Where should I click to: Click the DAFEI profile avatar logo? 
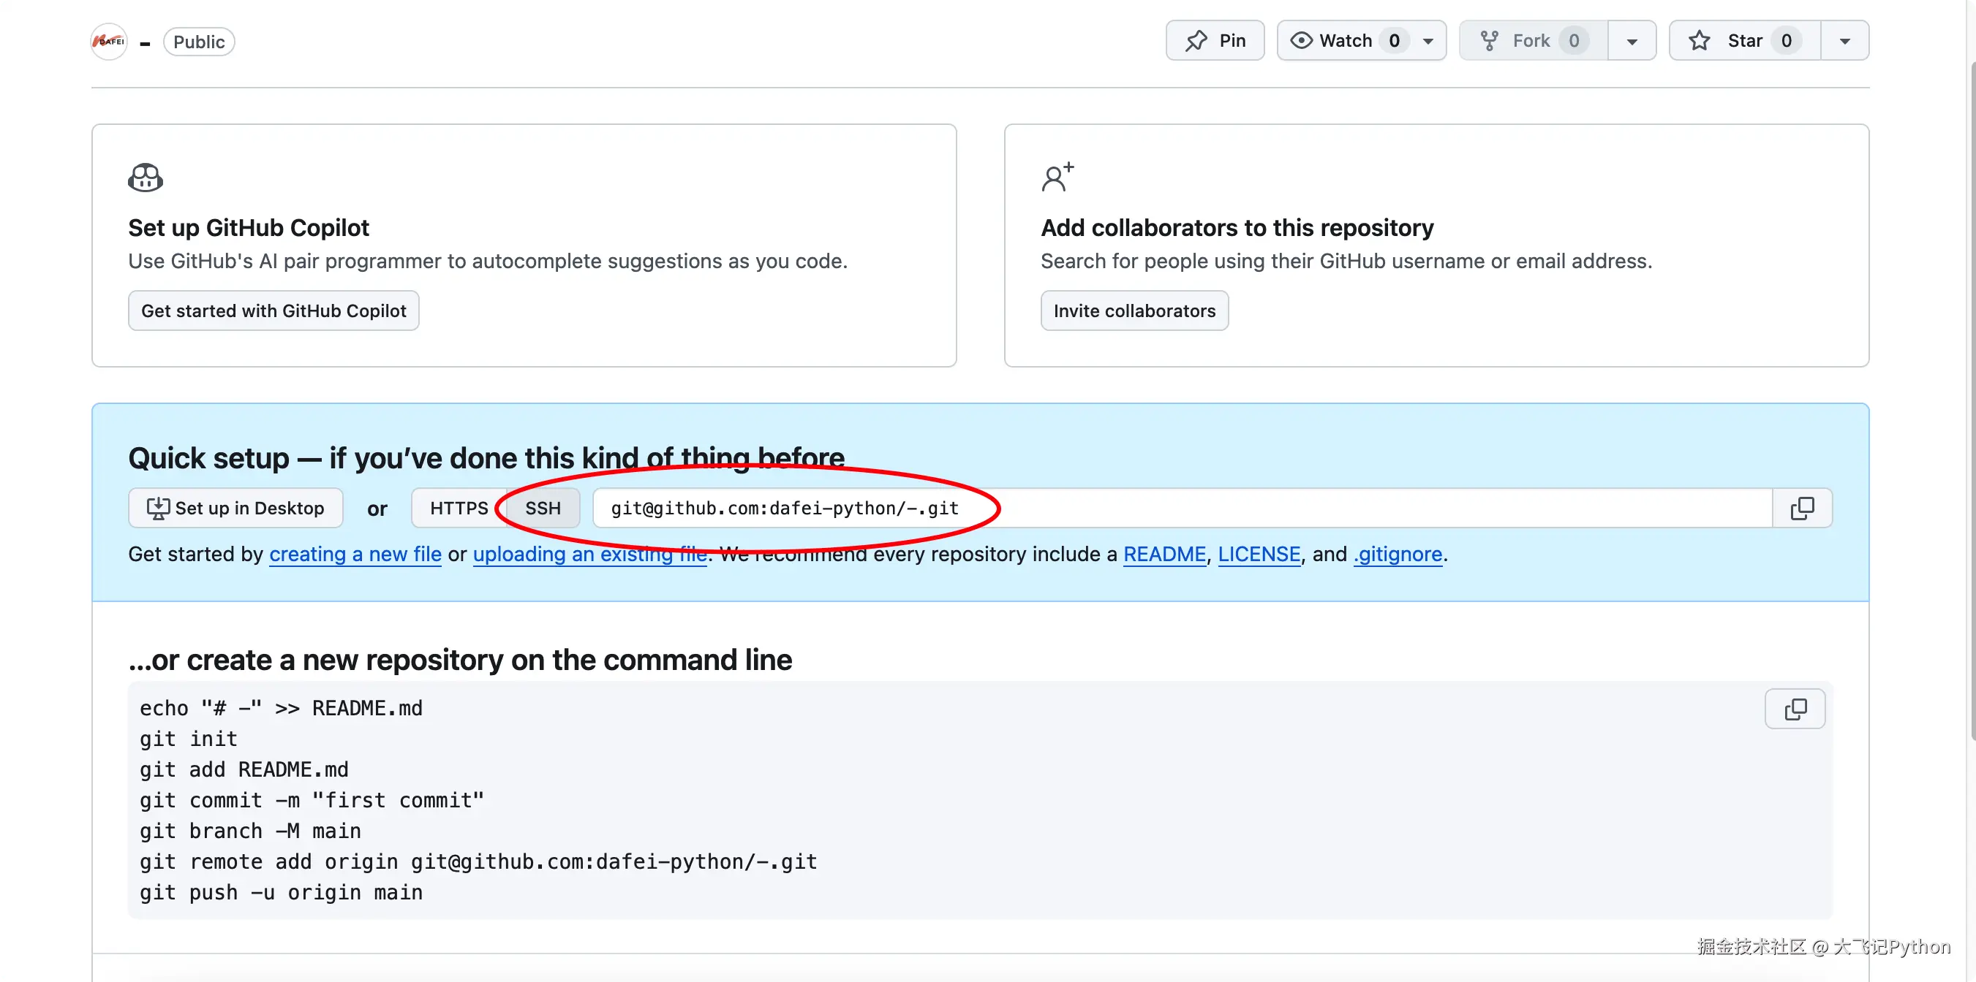click(109, 42)
